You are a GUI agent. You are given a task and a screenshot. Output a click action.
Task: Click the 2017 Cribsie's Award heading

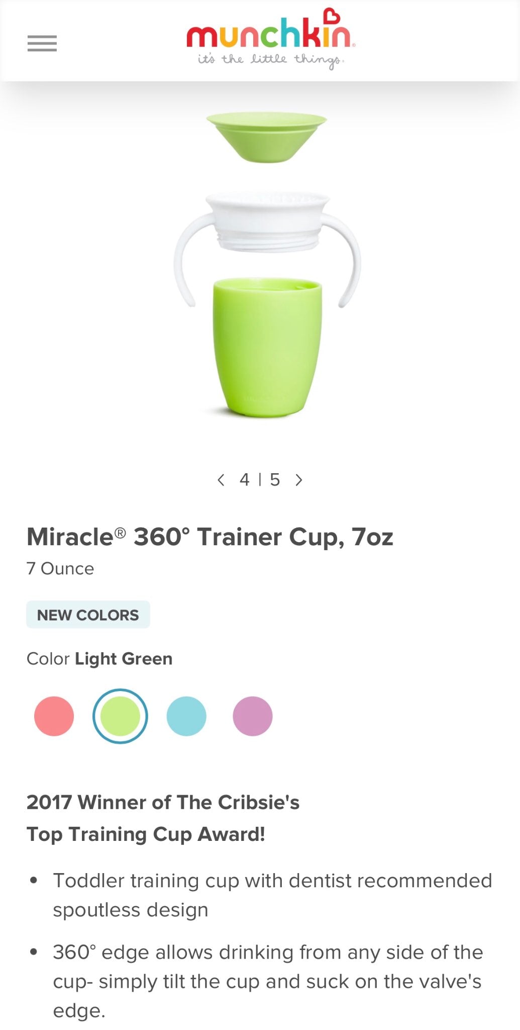point(163,818)
